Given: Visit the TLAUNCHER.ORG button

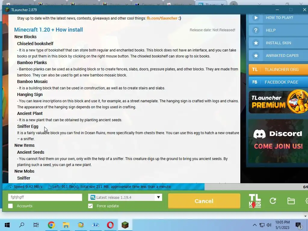Looking at the screenshot, I should [x=278, y=69].
